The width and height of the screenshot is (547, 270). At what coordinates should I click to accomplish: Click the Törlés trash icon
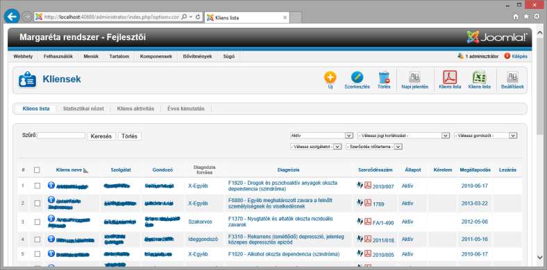[x=384, y=78]
